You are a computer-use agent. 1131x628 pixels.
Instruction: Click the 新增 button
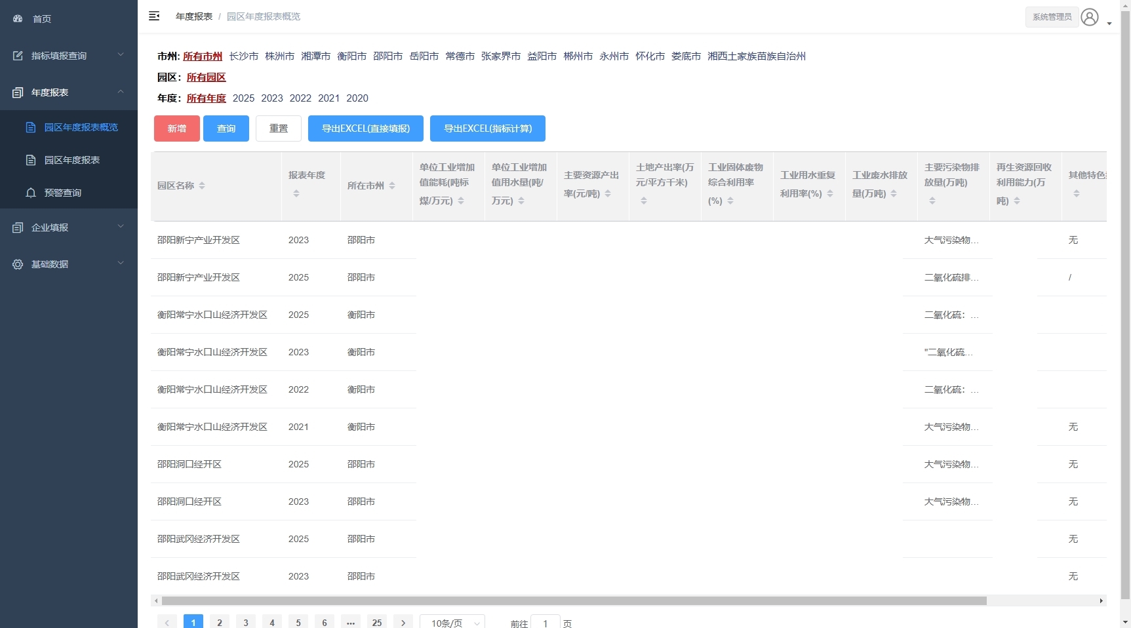click(x=176, y=128)
